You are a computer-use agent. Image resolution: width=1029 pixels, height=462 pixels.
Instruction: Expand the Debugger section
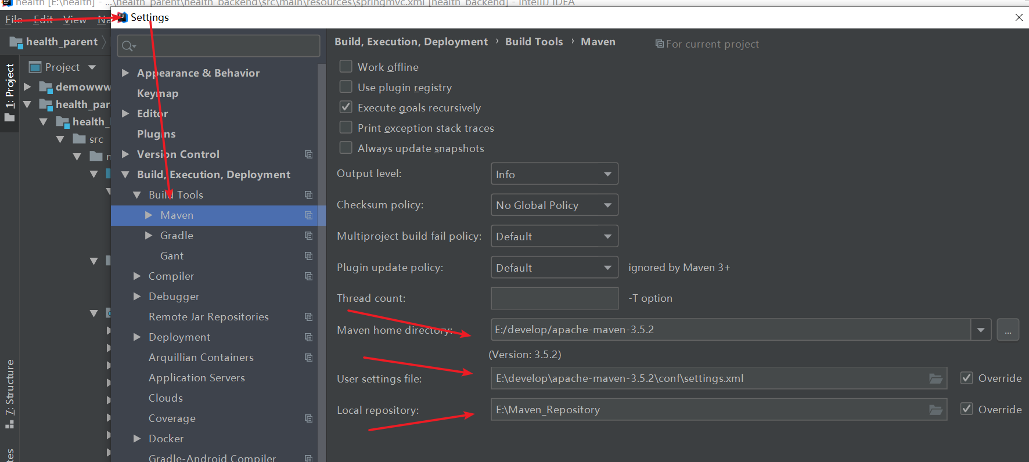click(136, 296)
